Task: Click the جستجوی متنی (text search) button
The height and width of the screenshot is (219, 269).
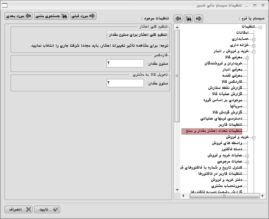Action: tap(52, 16)
